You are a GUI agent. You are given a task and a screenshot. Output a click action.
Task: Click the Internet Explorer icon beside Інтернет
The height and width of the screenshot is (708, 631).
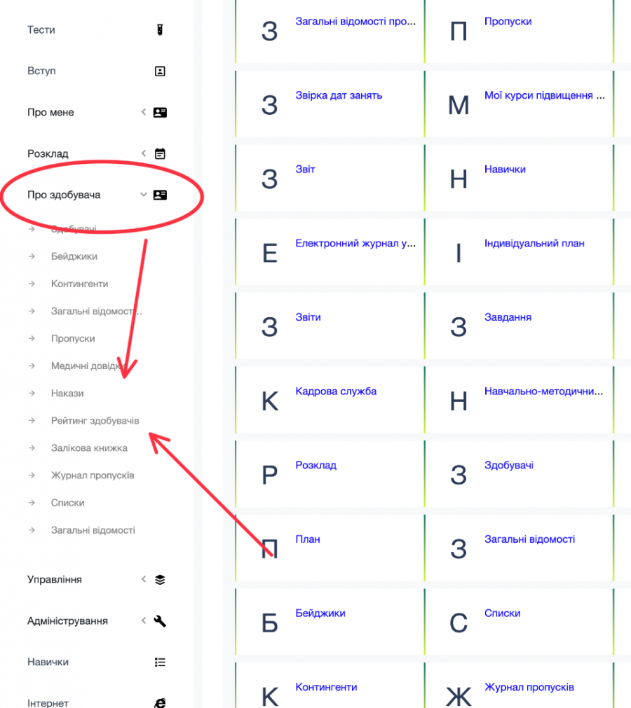tap(160, 702)
